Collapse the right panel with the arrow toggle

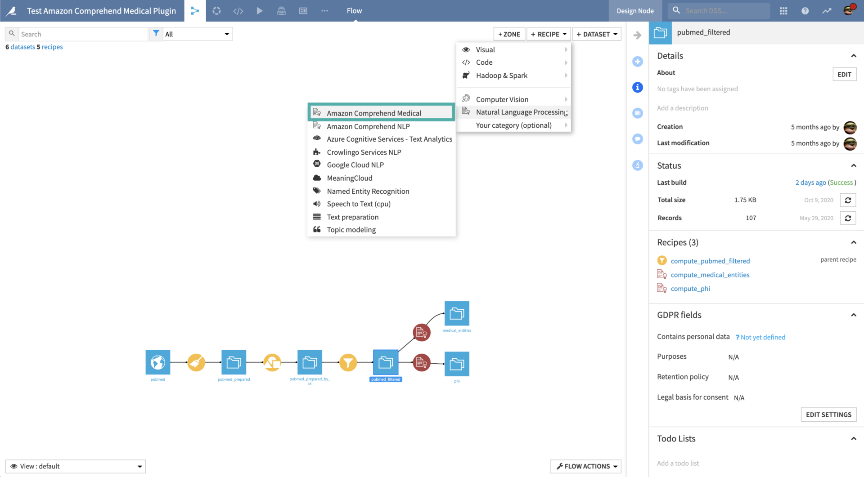click(637, 35)
